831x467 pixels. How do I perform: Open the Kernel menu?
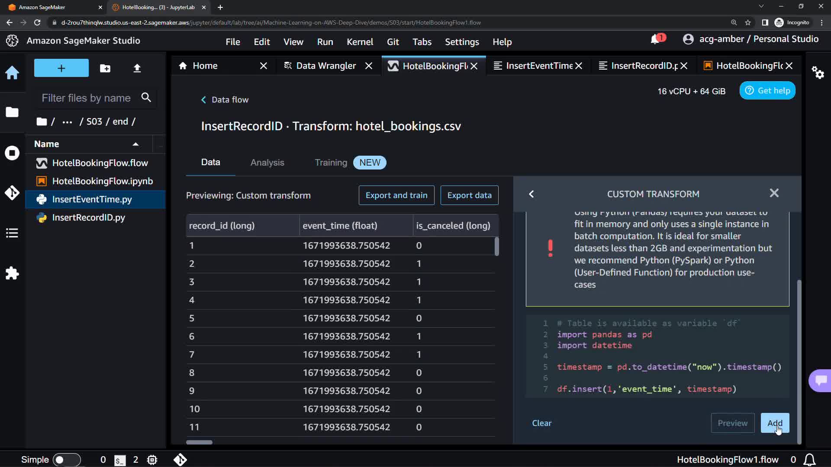359,42
